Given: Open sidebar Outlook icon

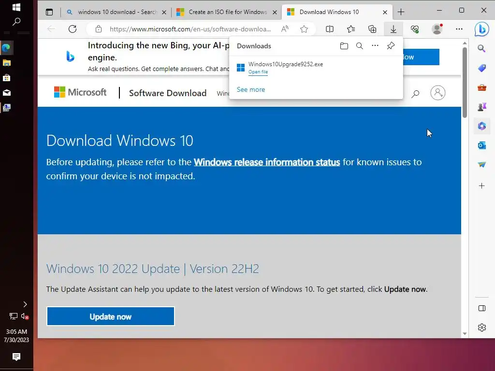Looking at the screenshot, I should coord(482,145).
